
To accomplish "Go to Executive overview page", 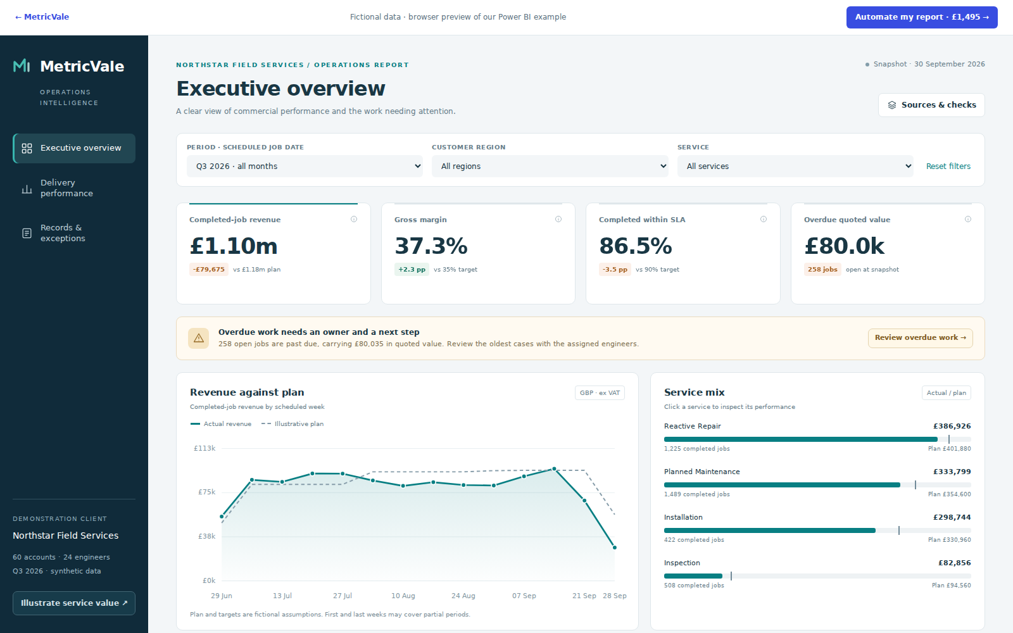I will (74, 148).
